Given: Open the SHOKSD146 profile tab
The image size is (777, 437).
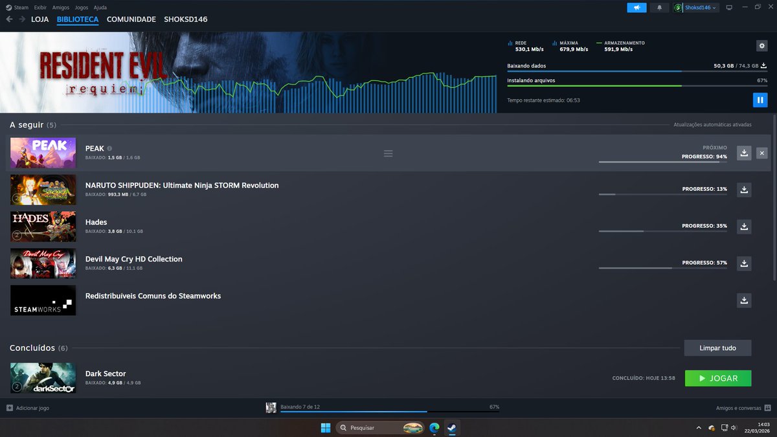Looking at the screenshot, I should coord(186,19).
